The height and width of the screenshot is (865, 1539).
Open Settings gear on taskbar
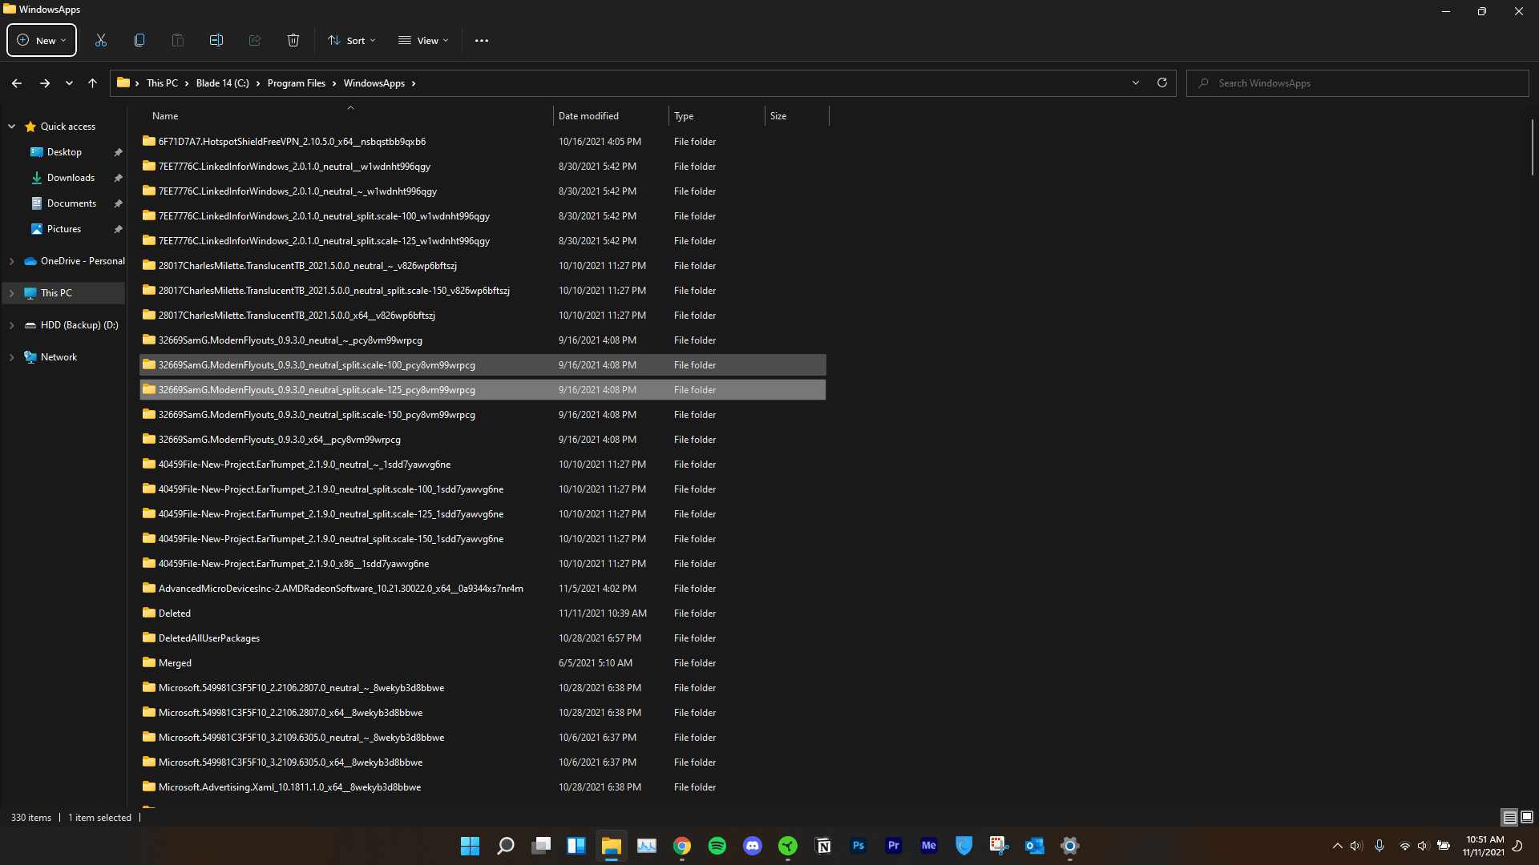point(1070,846)
